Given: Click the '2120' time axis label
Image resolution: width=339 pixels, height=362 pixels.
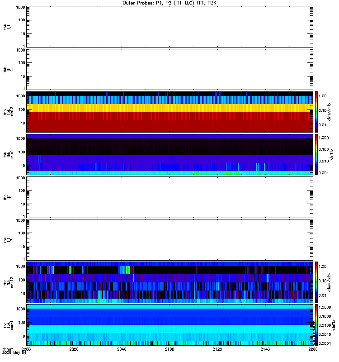Looking at the screenshot, I should (x=217, y=349).
